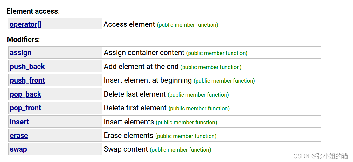This screenshot has width=353, height=162.
Task: Open the assign function link
Action: click(x=21, y=53)
